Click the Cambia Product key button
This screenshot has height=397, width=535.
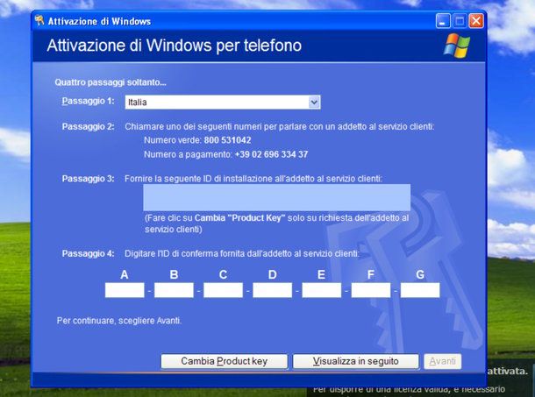click(225, 361)
